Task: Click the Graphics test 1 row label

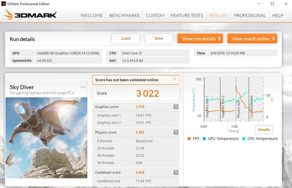Action: [x=109, y=116]
